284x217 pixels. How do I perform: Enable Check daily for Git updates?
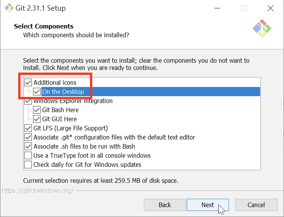point(28,165)
